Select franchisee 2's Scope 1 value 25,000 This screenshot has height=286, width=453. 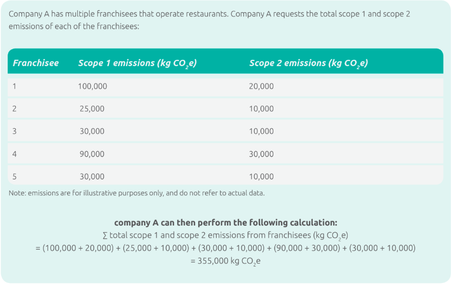(92, 109)
